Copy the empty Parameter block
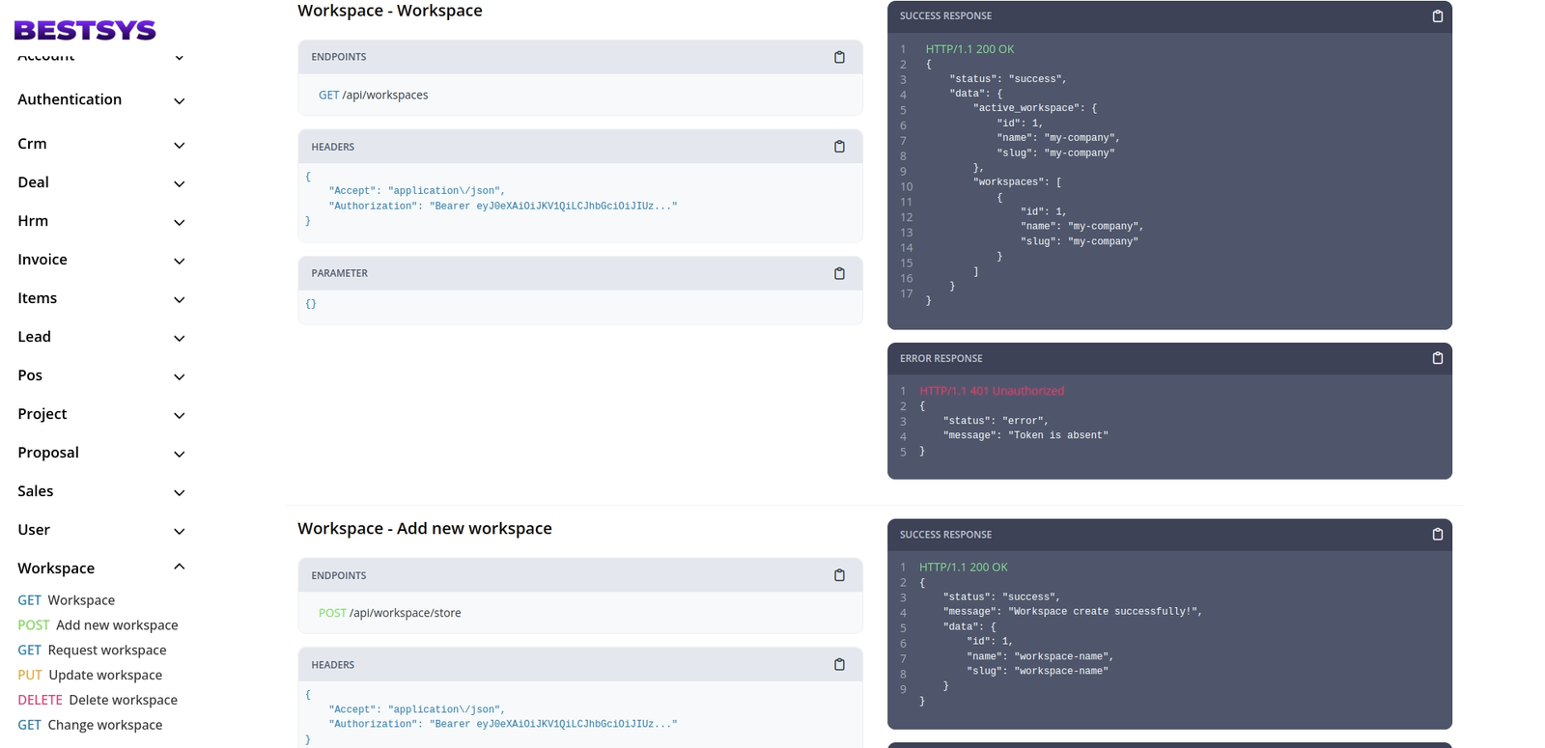This screenshot has width=1545, height=748. (x=839, y=274)
